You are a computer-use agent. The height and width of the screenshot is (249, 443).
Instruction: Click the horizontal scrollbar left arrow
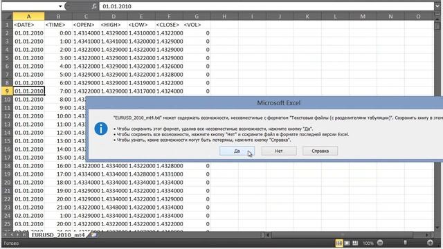click(268, 235)
